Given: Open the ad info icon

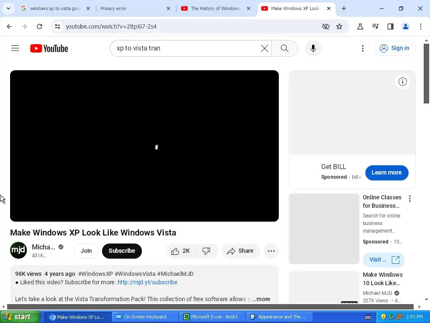Looking at the screenshot, I should (x=402, y=82).
